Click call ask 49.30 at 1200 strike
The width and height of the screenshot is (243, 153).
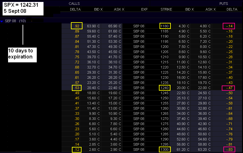(x=113, y=47)
